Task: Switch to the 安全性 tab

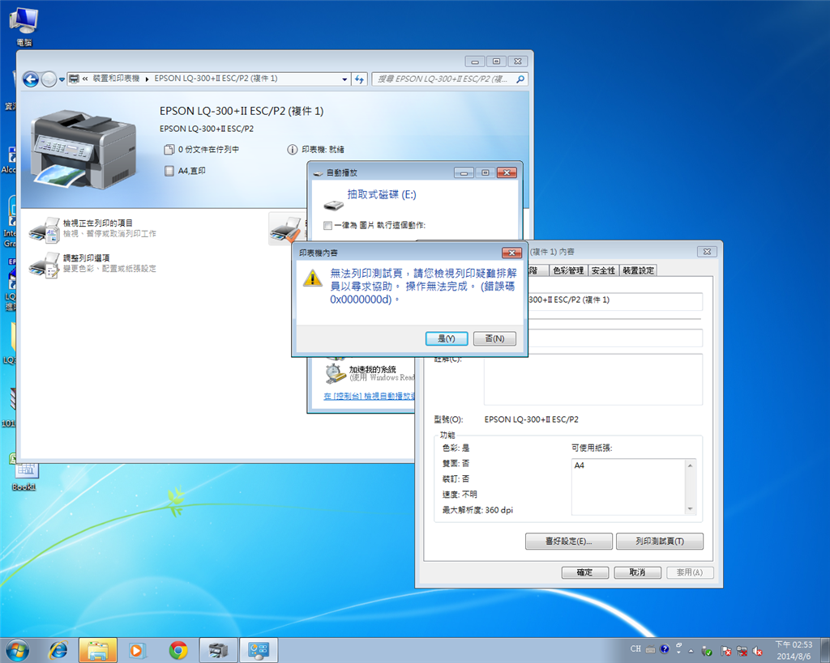Action: tap(603, 270)
